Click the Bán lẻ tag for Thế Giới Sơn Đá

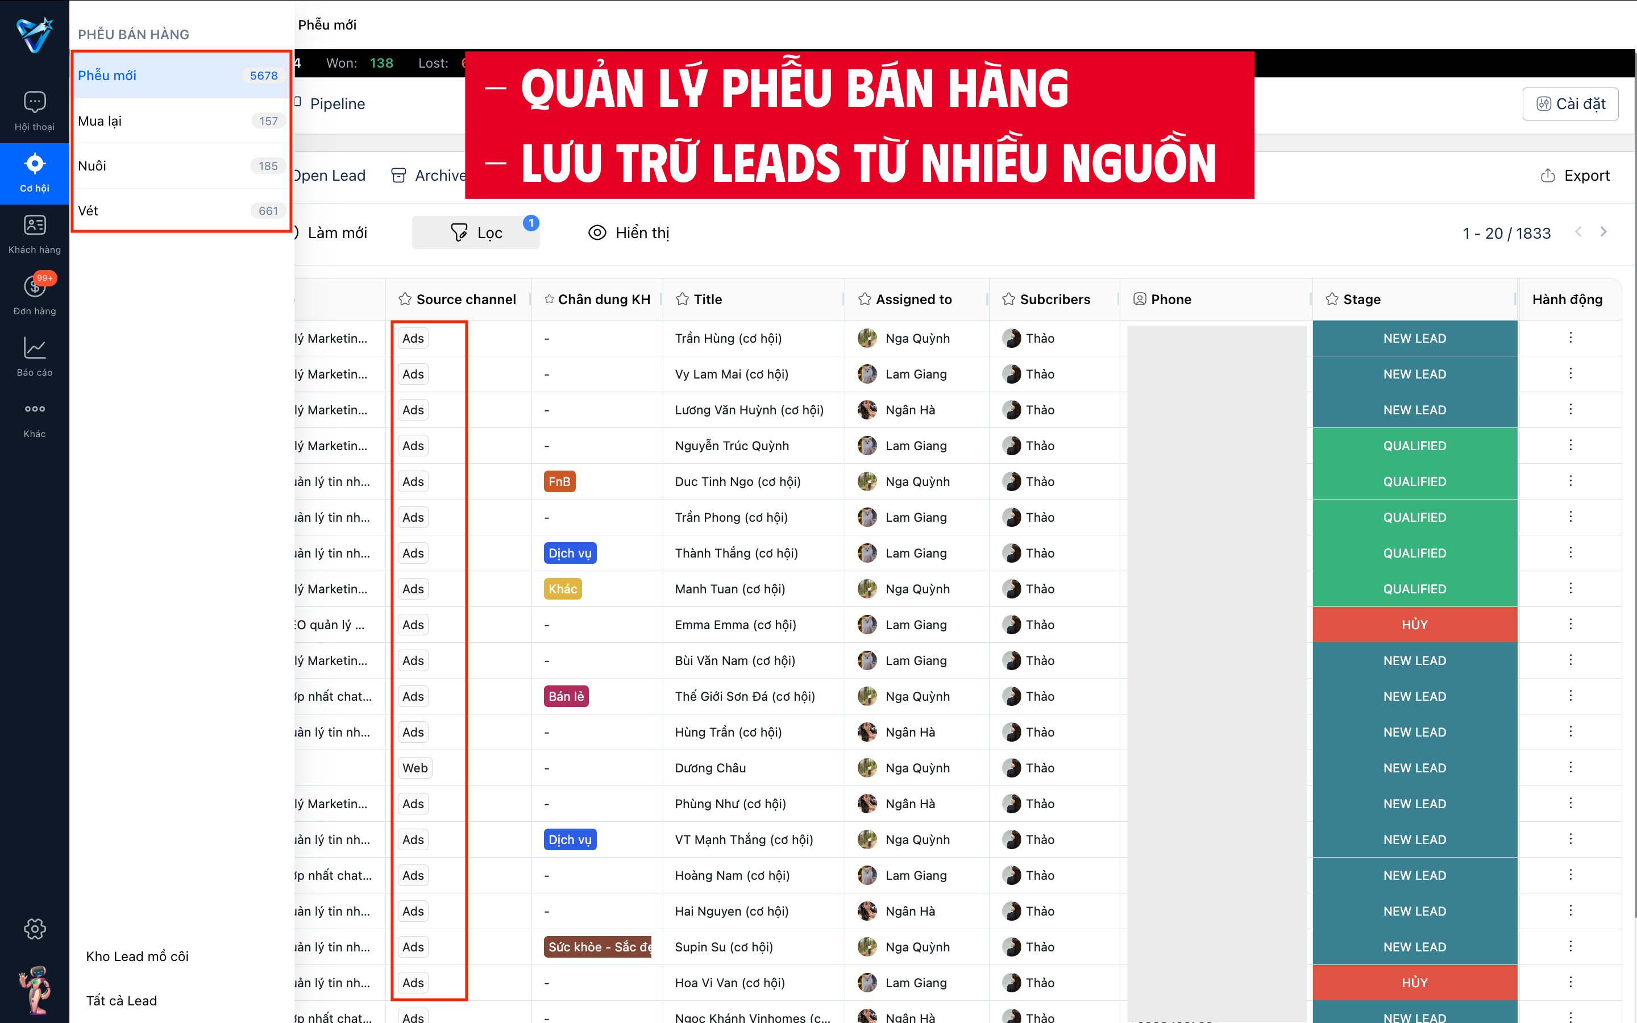pos(566,696)
